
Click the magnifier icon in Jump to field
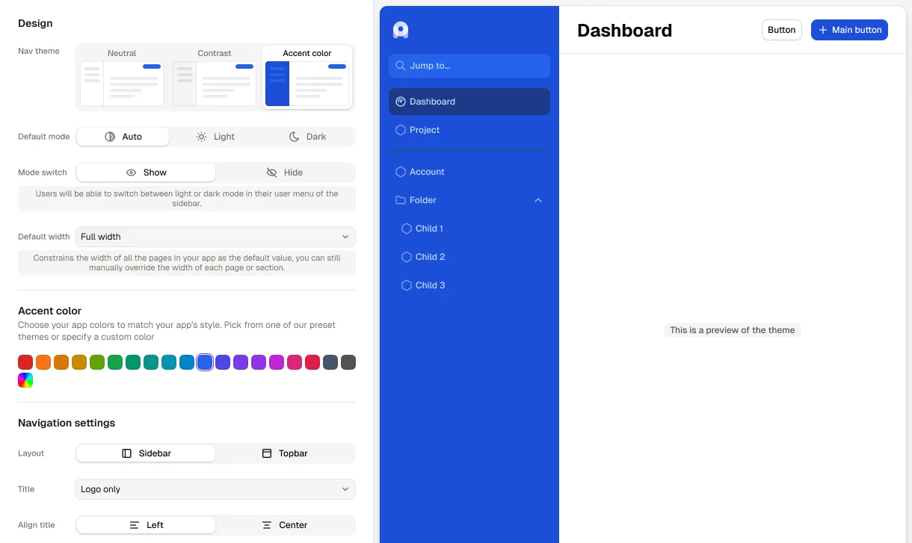pos(401,66)
